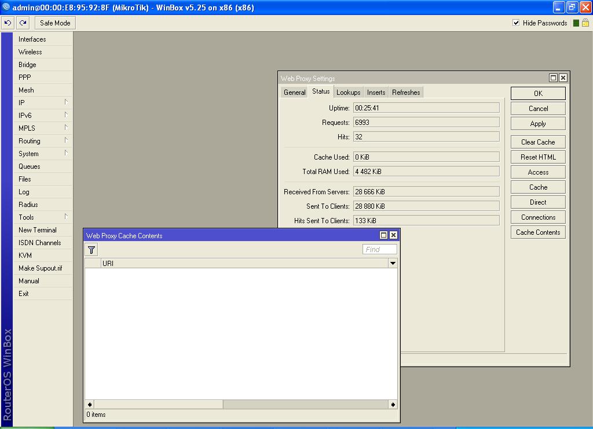This screenshot has width=593, height=429.
Task: Switch to the Refreshes tab
Action: click(x=406, y=93)
